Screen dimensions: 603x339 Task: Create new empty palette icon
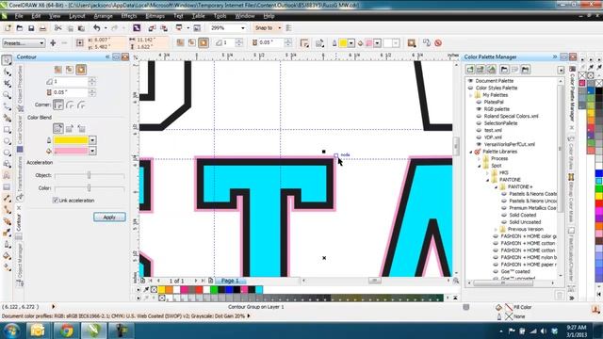[x=470, y=70]
